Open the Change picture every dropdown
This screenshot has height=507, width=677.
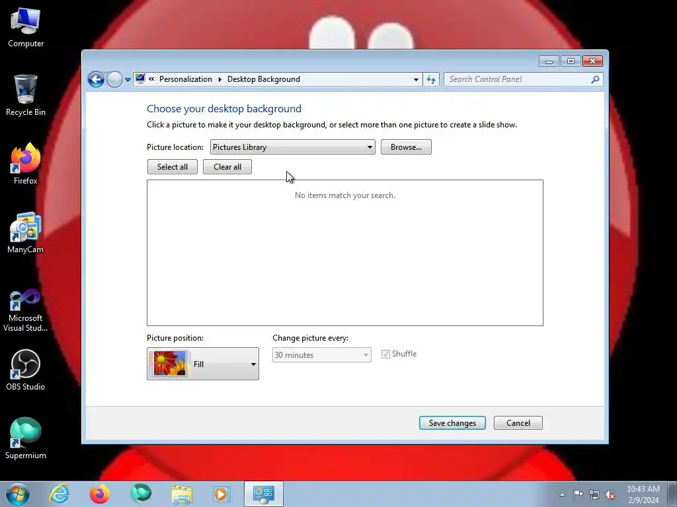tap(322, 355)
